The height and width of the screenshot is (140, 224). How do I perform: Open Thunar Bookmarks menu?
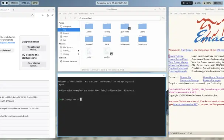coord(83,14)
